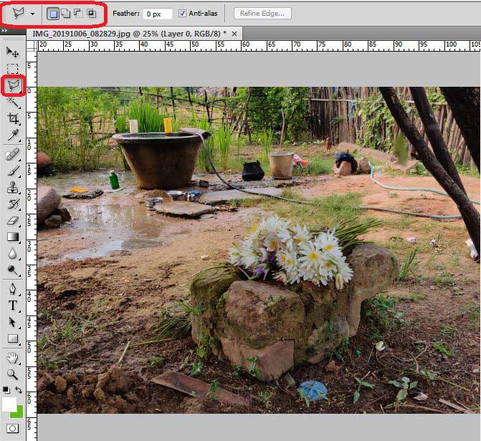Viewport: 481px width, 441px height.
Task: Select the Dodge tool
Action: (13, 270)
